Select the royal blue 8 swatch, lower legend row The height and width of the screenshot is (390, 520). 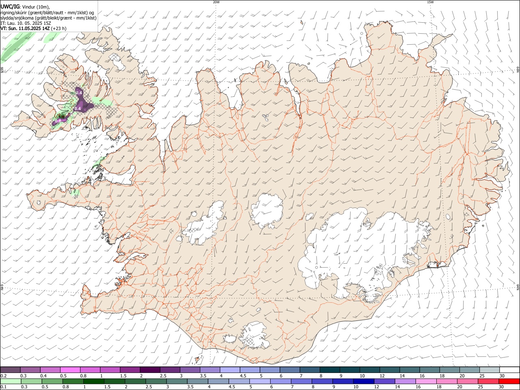tap(322, 381)
